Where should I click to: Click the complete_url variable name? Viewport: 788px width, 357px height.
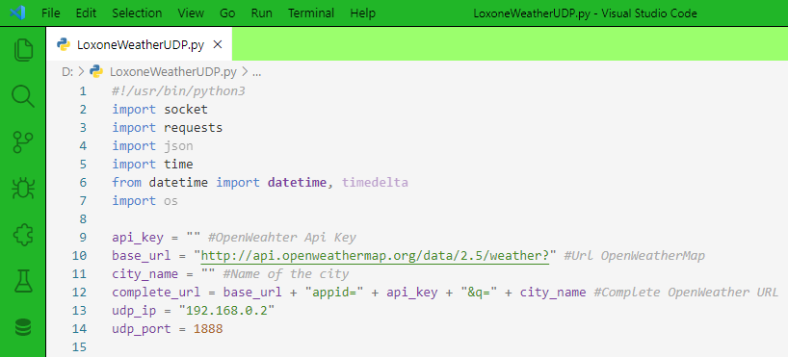pos(156,293)
